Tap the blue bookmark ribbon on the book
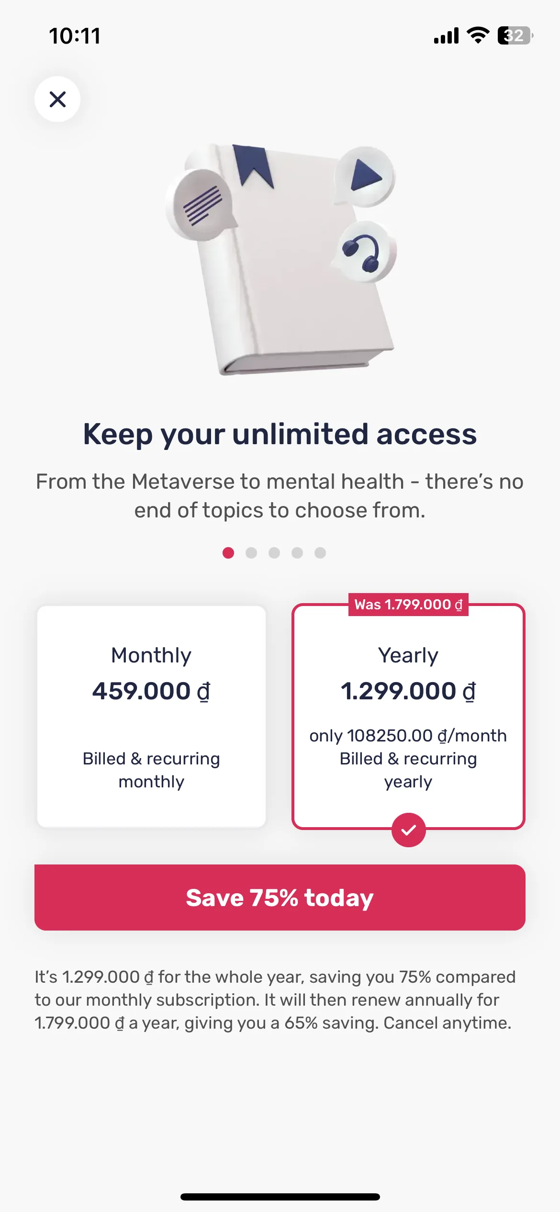Image resolution: width=560 pixels, height=1212 pixels. click(253, 166)
